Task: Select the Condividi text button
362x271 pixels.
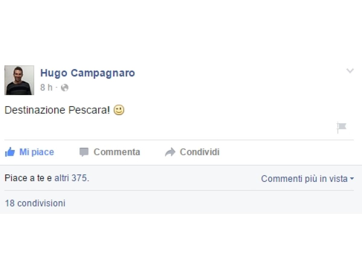Action: 200,152
